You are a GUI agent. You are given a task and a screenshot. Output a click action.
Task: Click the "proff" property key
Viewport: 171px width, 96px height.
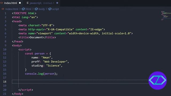(x=36, y=62)
